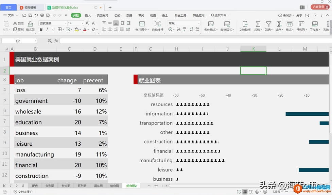Click the Insert Function fx icon
332x195 pixels.
pos(56,41)
